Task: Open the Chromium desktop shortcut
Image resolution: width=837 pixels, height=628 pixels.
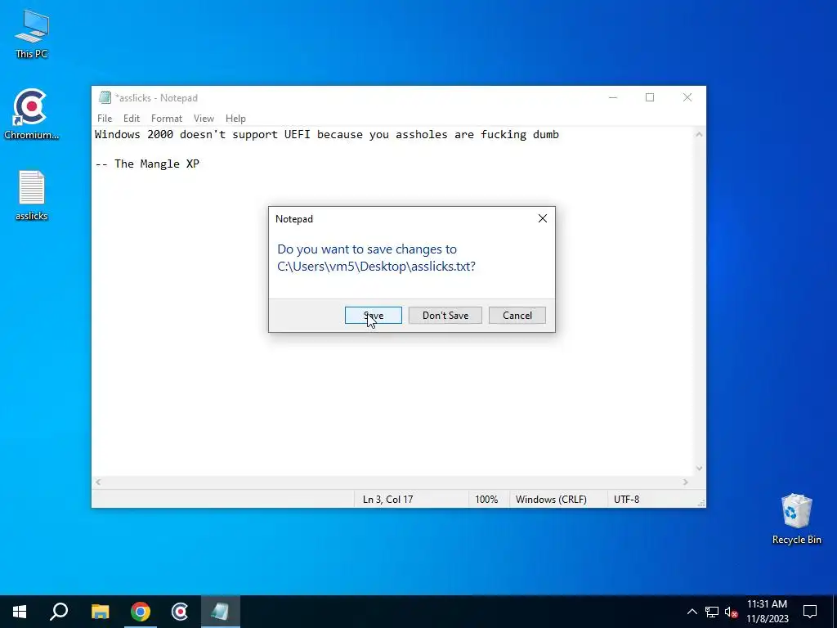Action: pyautogui.click(x=31, y=114)
